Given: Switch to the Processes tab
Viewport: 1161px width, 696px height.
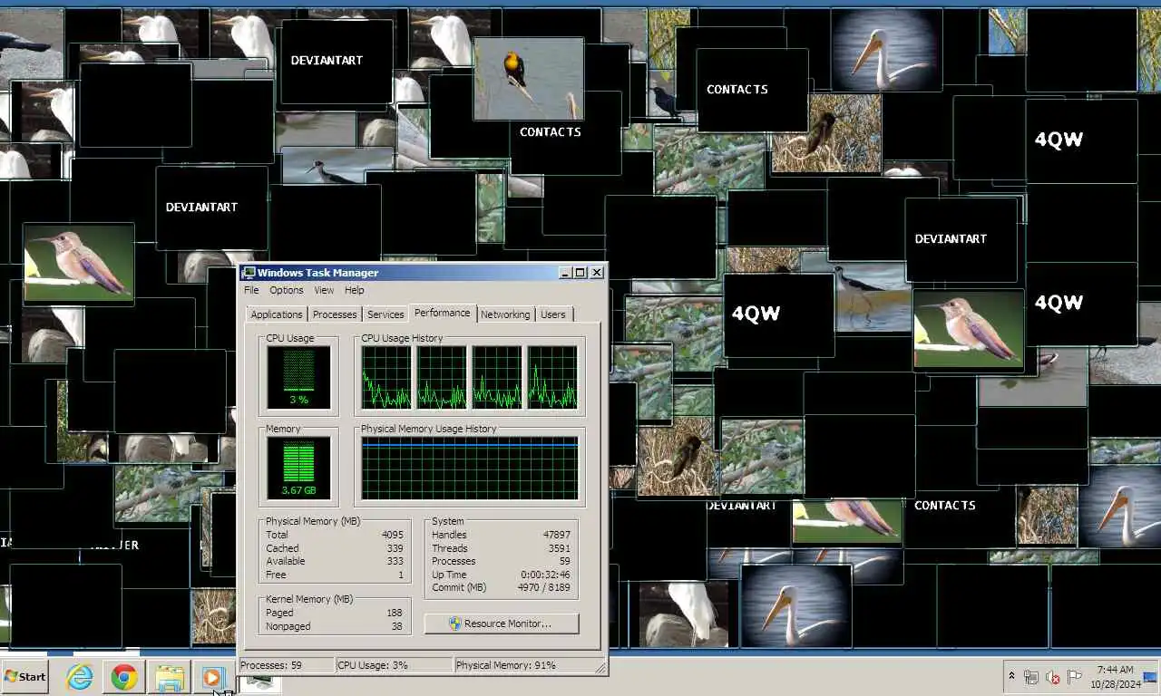Looking at the screenshot, I should 335,314.
